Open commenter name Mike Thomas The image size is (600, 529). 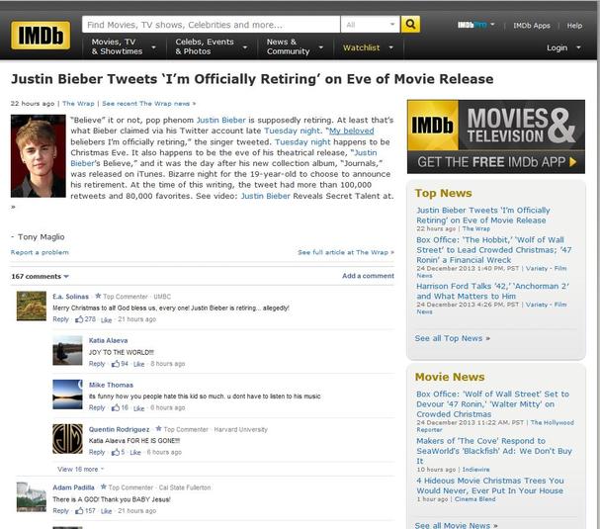[x=111, y=385]
